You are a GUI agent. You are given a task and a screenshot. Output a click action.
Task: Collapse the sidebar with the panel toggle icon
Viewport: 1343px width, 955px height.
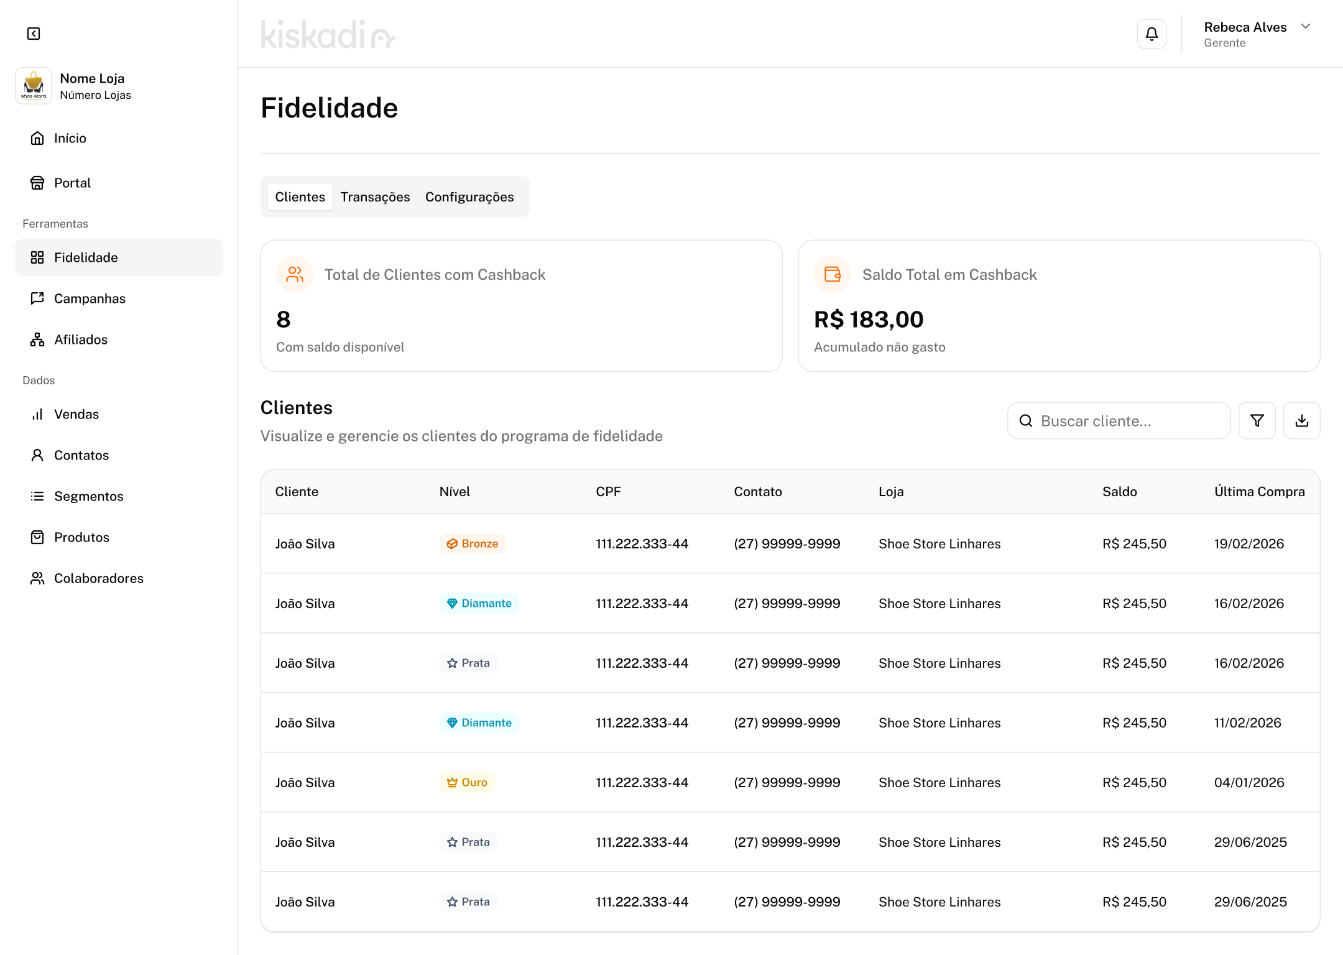(34, 34)
